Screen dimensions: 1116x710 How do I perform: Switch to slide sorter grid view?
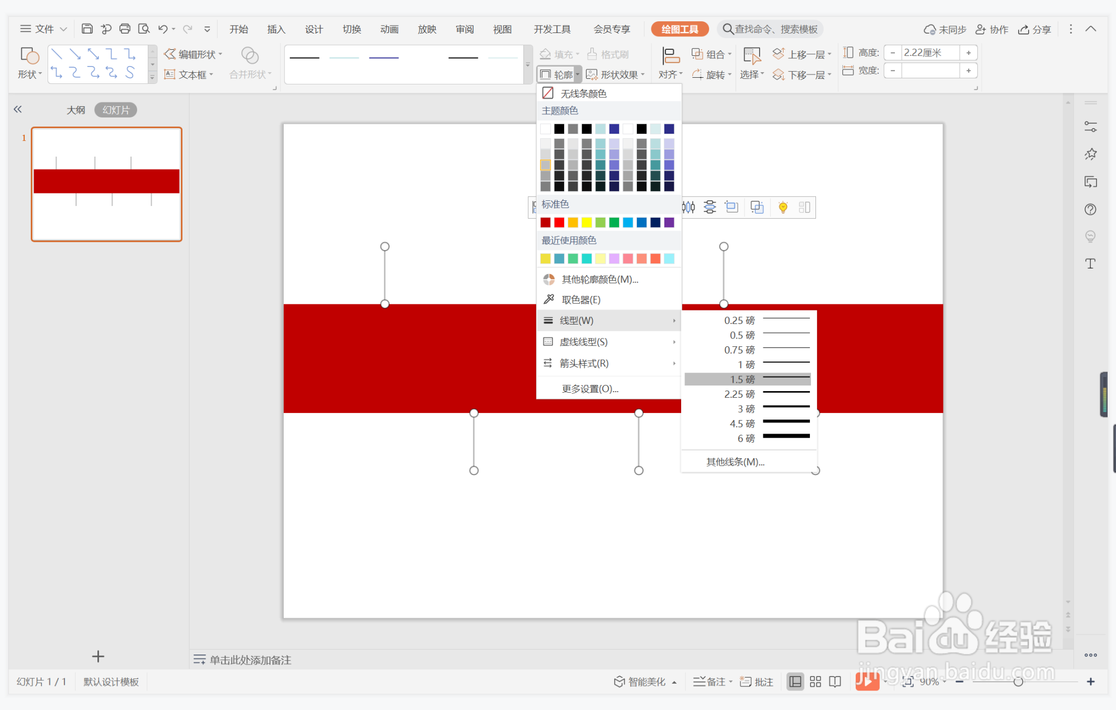tap(815, 681)
